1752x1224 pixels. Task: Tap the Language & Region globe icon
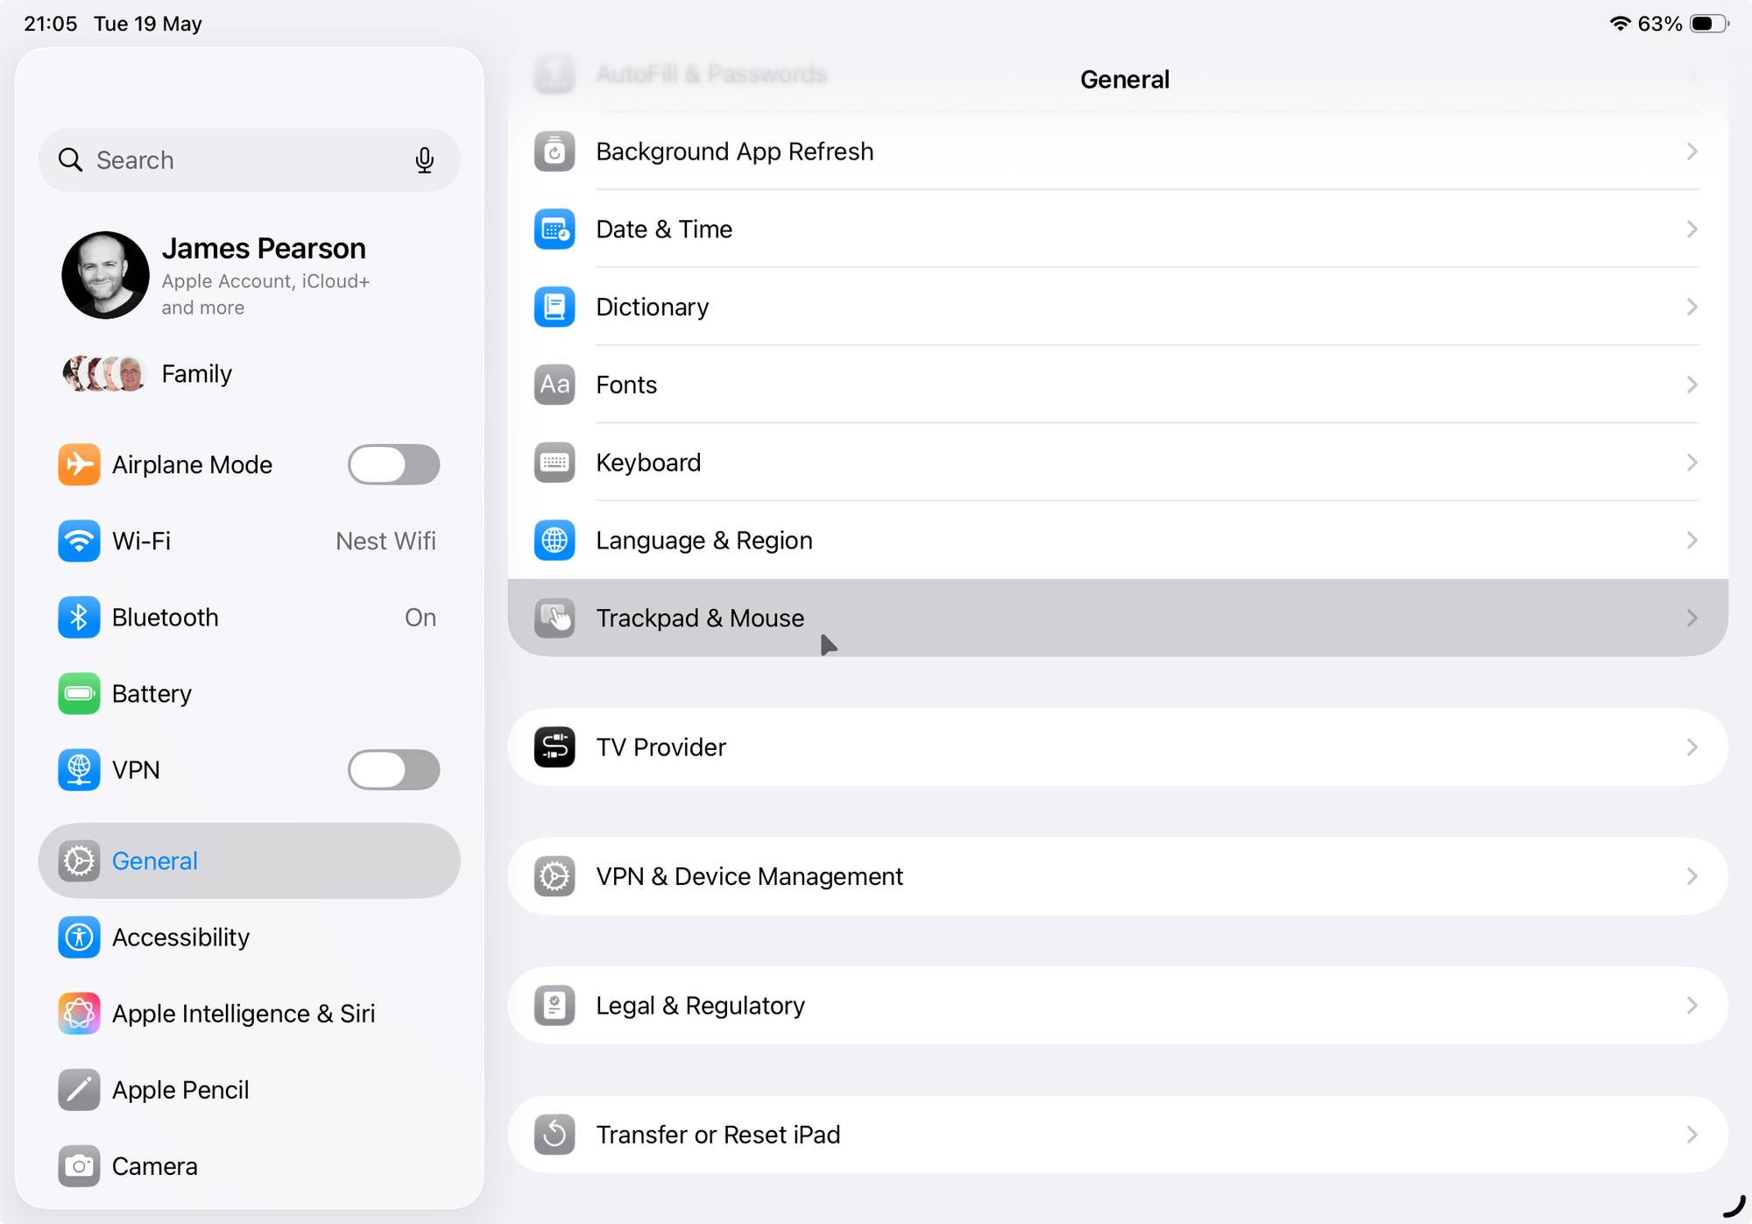coord(555,541)
